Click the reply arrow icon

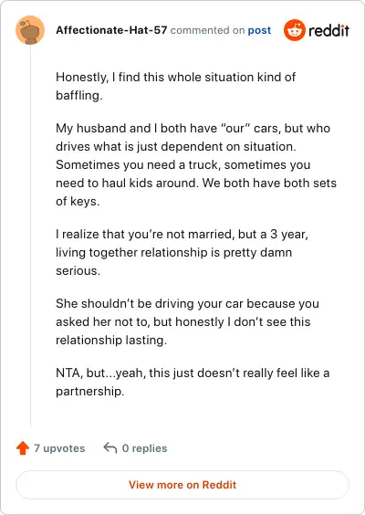pyautogui.click(x=110, y=447)
